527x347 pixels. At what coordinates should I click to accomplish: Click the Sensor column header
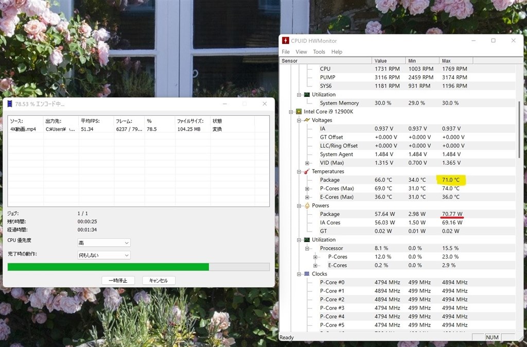326,61
